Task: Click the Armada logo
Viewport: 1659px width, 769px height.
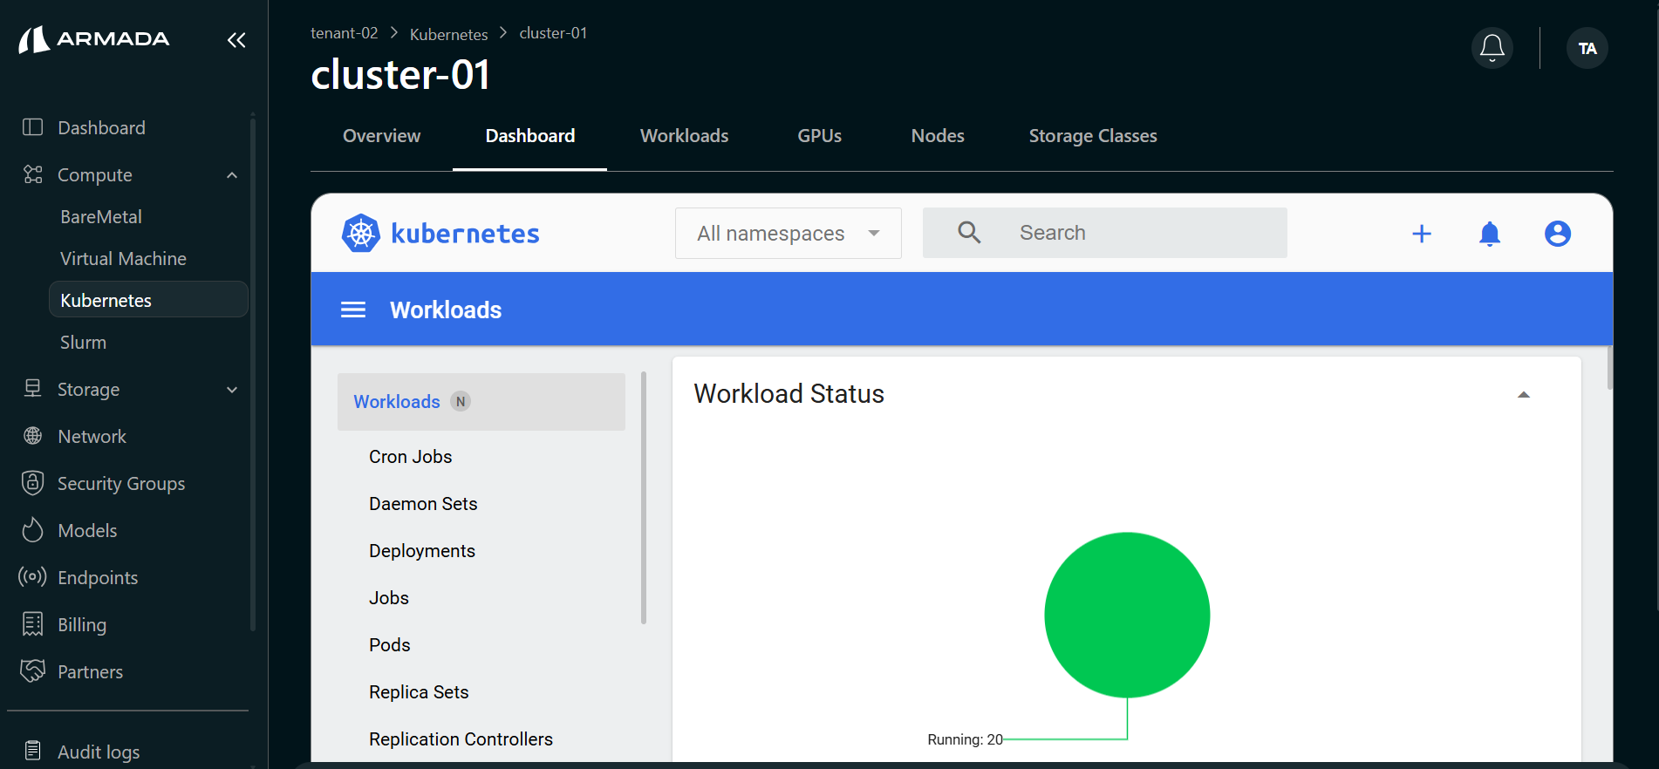Action: [x=94, y=39]
